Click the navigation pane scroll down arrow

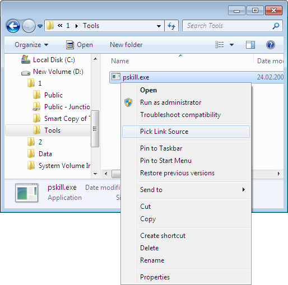coord(95,174)
